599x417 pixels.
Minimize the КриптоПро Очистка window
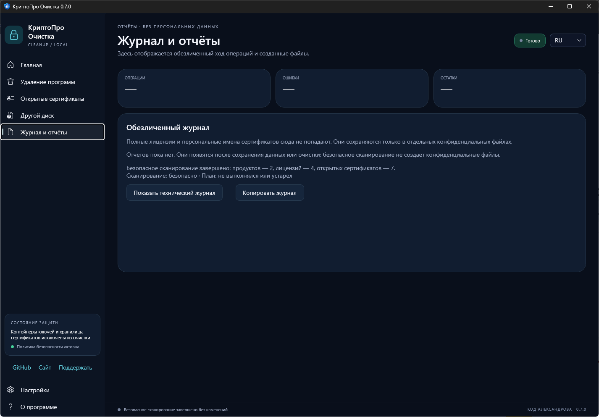click(551, 6)
